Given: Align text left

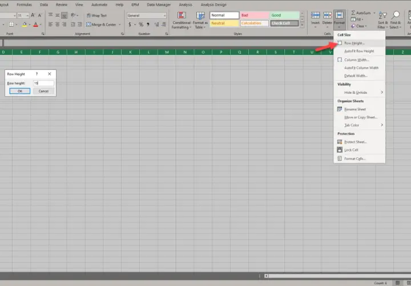Looking at the screenshot, I should pyautogui.click(x=50, y=25).
